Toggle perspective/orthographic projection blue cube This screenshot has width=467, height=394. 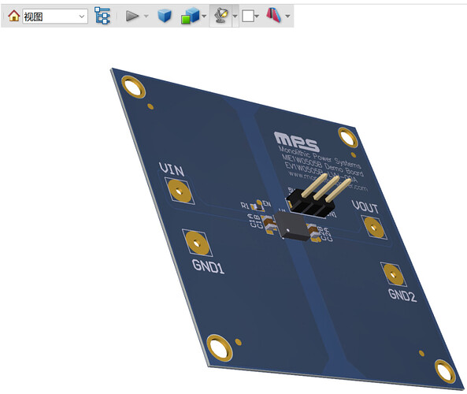pyautogui.click(x=165, y=16)
